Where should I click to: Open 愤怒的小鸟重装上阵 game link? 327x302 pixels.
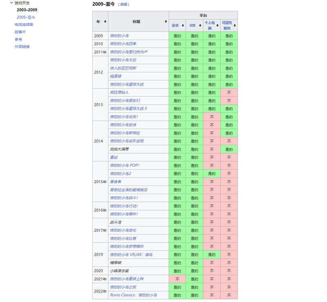click(x=127, y=279)
